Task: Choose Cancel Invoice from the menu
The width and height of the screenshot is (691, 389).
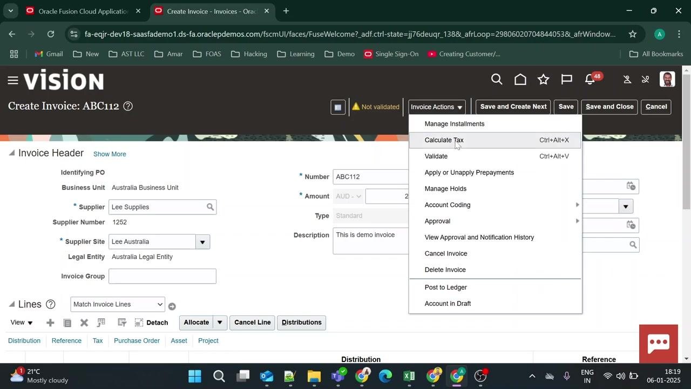Action: [495, 253]
